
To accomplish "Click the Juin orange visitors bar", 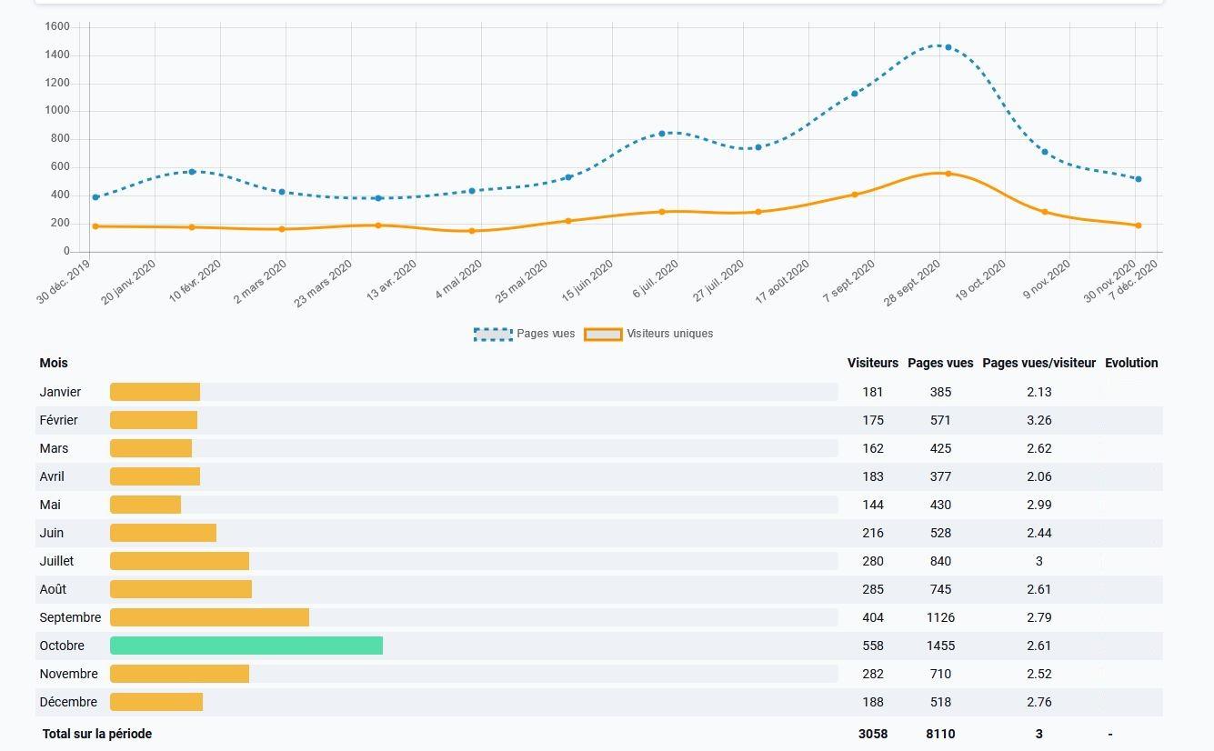I will pyautogui.click(x=163, y=533).
